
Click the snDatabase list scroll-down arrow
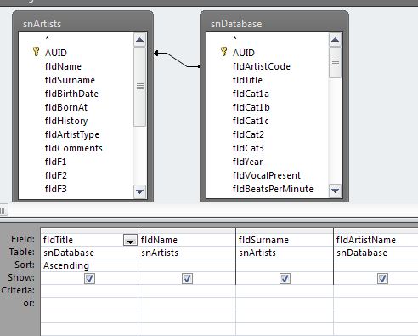pos(335,191)
